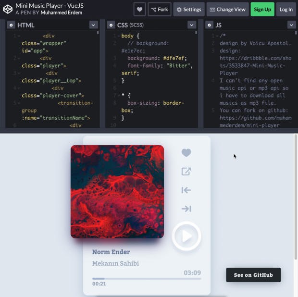Click the song progress bar
Image resolution: width=298 pixels, height=297 pixels.
(147, 278)
